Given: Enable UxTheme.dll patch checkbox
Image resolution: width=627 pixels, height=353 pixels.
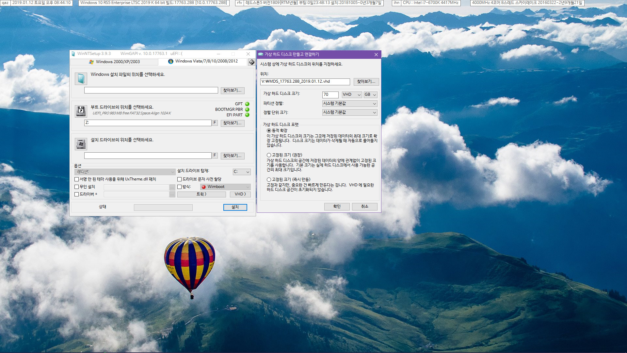Looking at the screenshot, I should coord(77,179).
